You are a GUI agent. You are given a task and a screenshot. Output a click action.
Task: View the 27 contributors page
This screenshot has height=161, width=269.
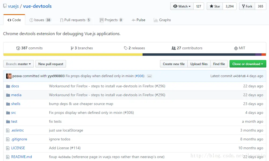point(187,48)
